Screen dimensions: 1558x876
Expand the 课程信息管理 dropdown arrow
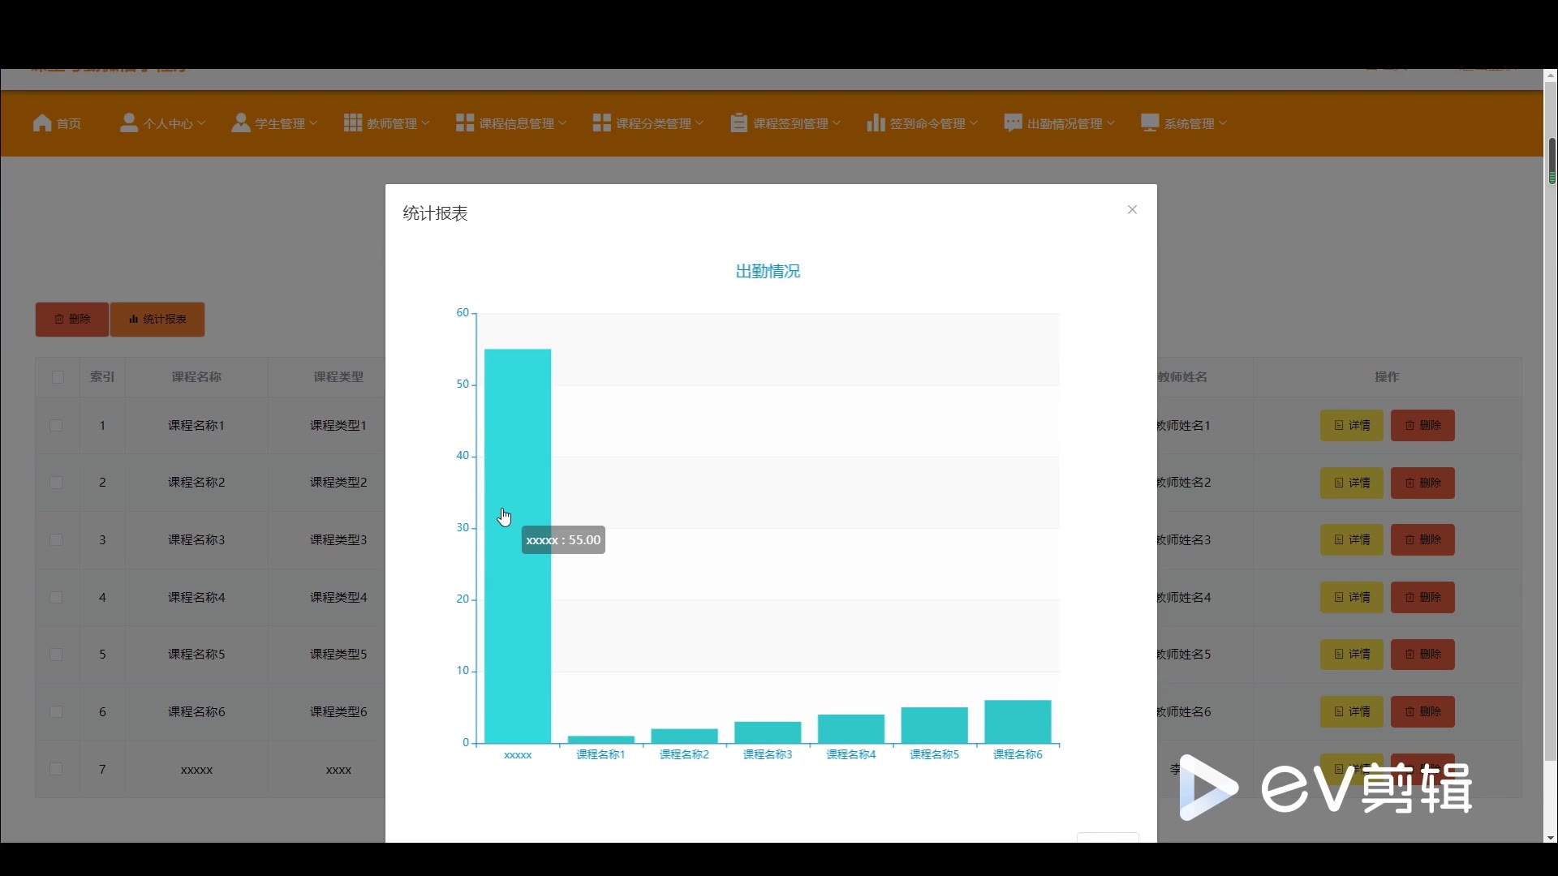point(563,123)
